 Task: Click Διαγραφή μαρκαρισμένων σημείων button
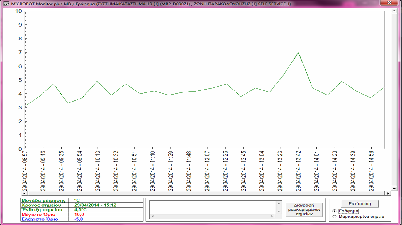[x=304, y=209]
